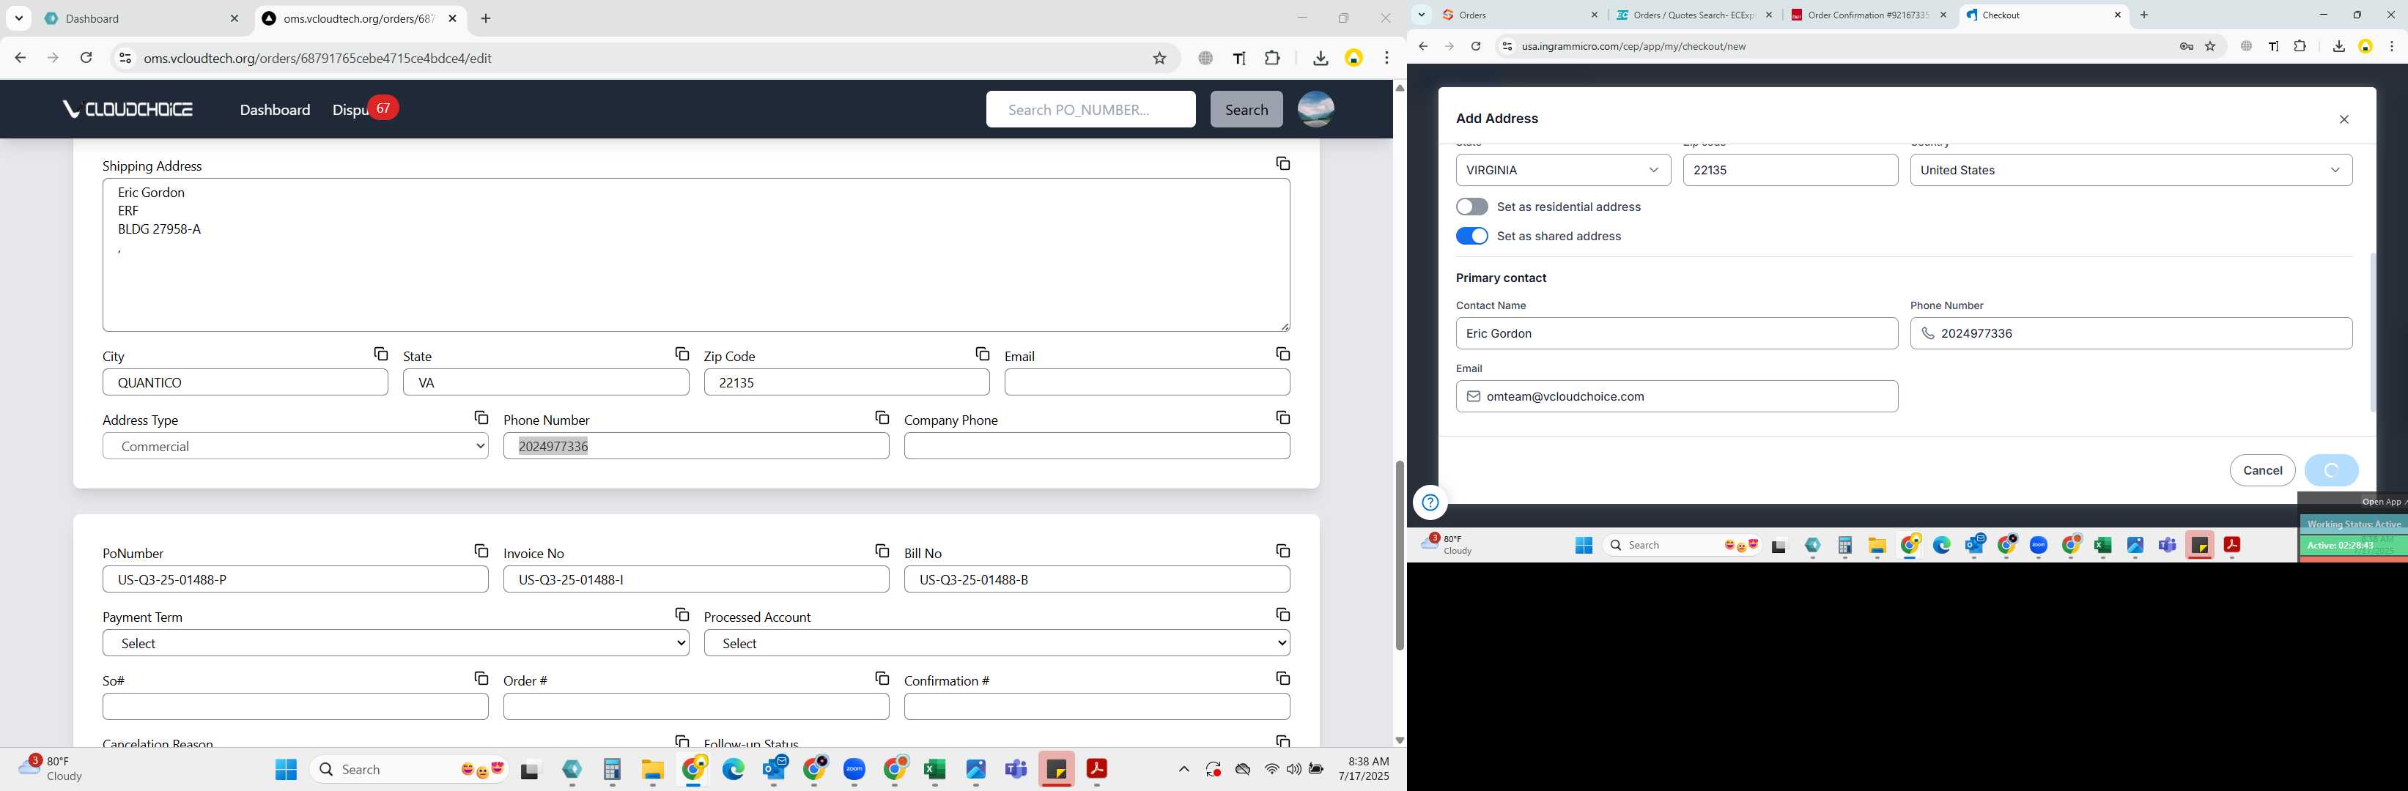
Task: Copy the Address Type value
Action: pyautogui.click(x=481, y=417)
